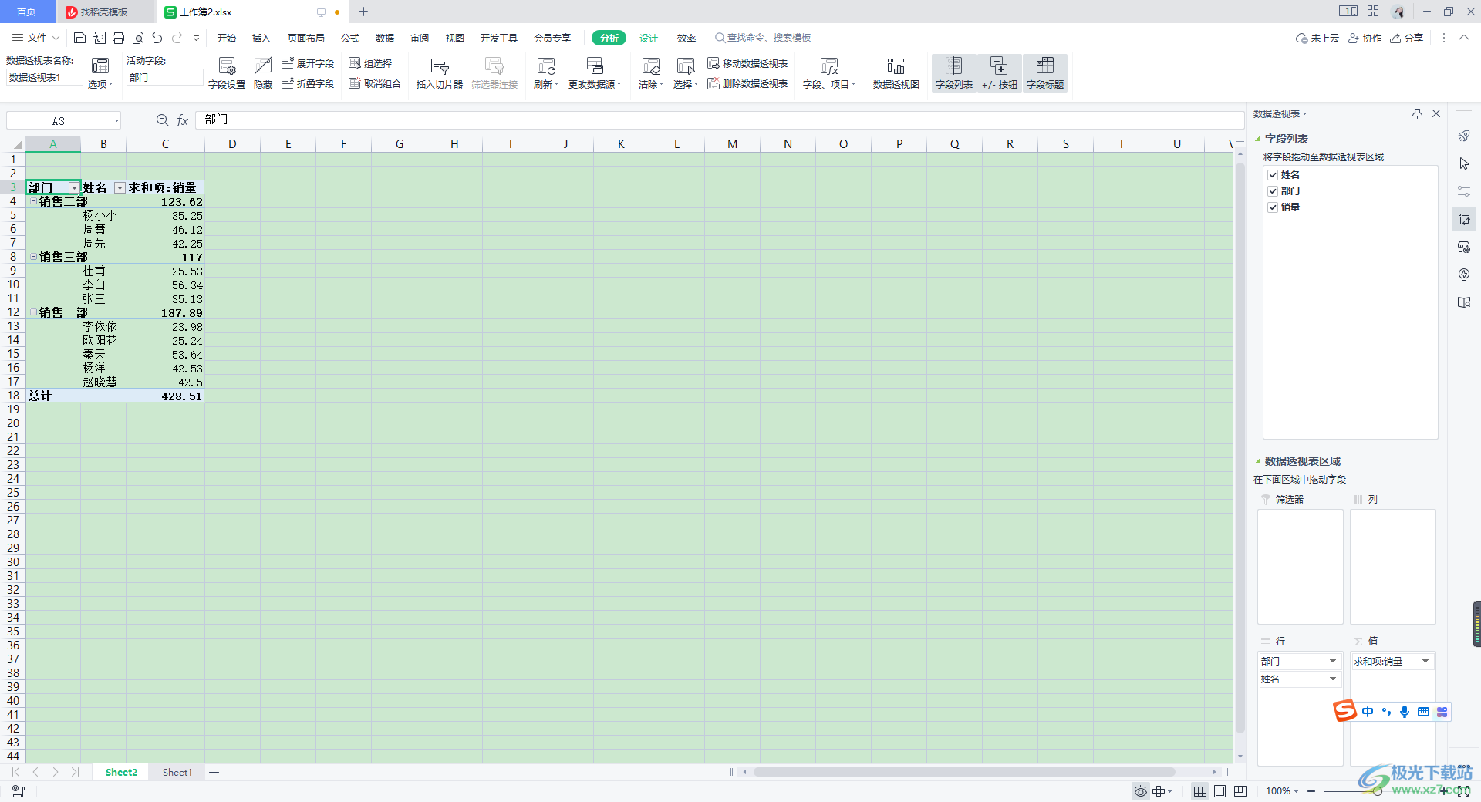Viewport: 1481px width, 802px height.
Task: Open 更改数据源 change data source
Action: pos(595,73)
